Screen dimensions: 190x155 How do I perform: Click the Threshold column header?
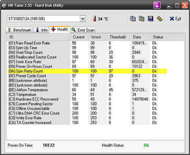[x=118, y=37]
